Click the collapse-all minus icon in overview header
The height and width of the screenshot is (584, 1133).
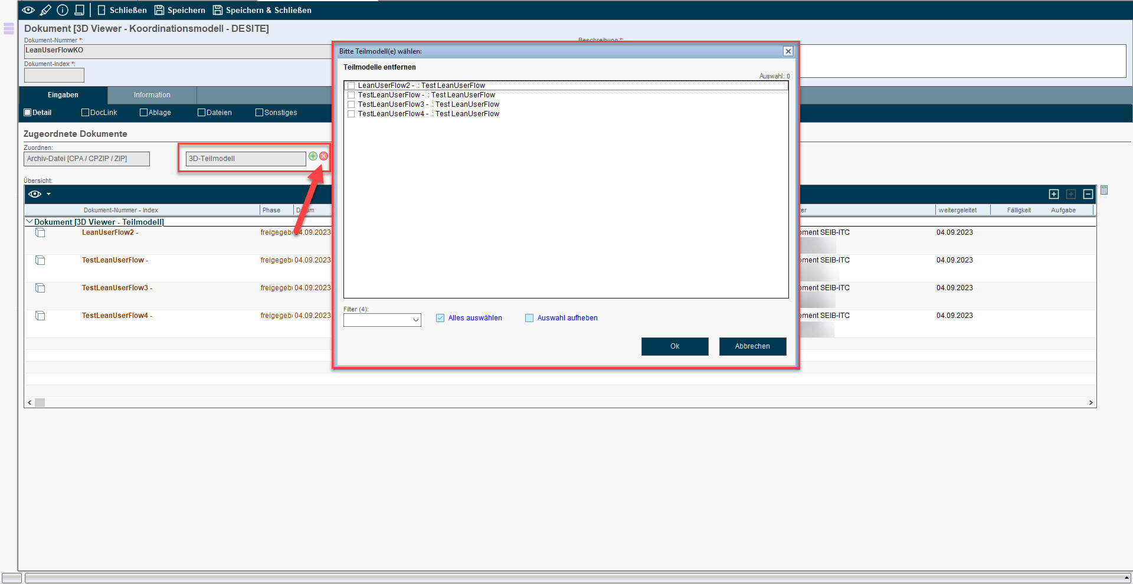tap(1088, 194)
